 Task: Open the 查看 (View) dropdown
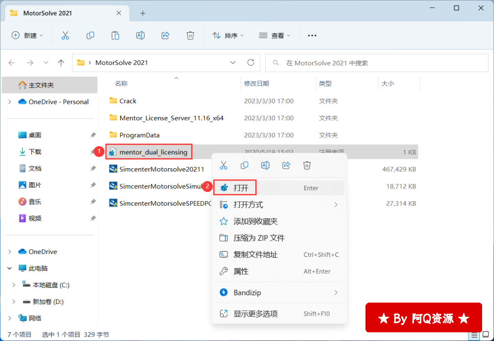[x=274, y=36]
